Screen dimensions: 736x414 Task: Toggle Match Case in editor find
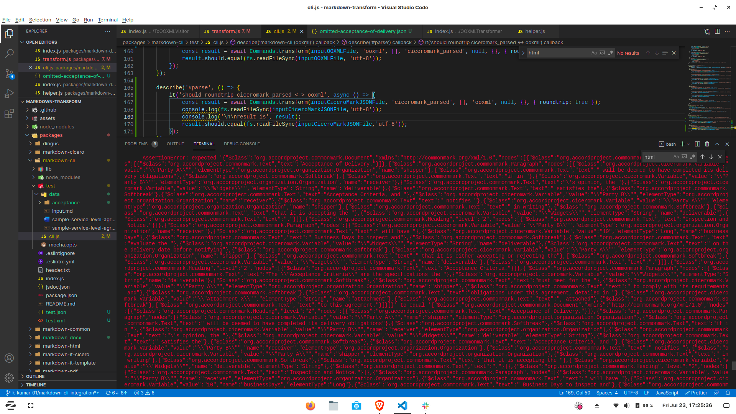(594, 53)
